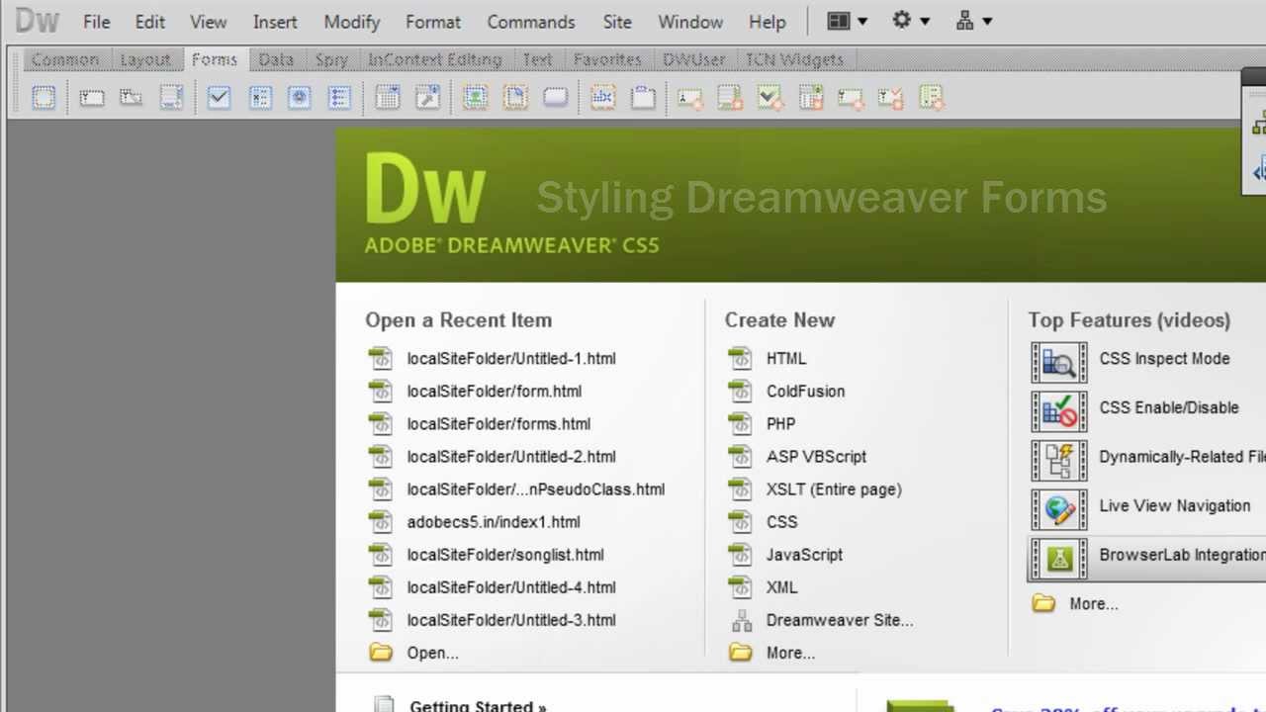The width and height of the screenshot is (1266, 712).
Task: Insert a Radio Button form element
Action: pos(300,97)
